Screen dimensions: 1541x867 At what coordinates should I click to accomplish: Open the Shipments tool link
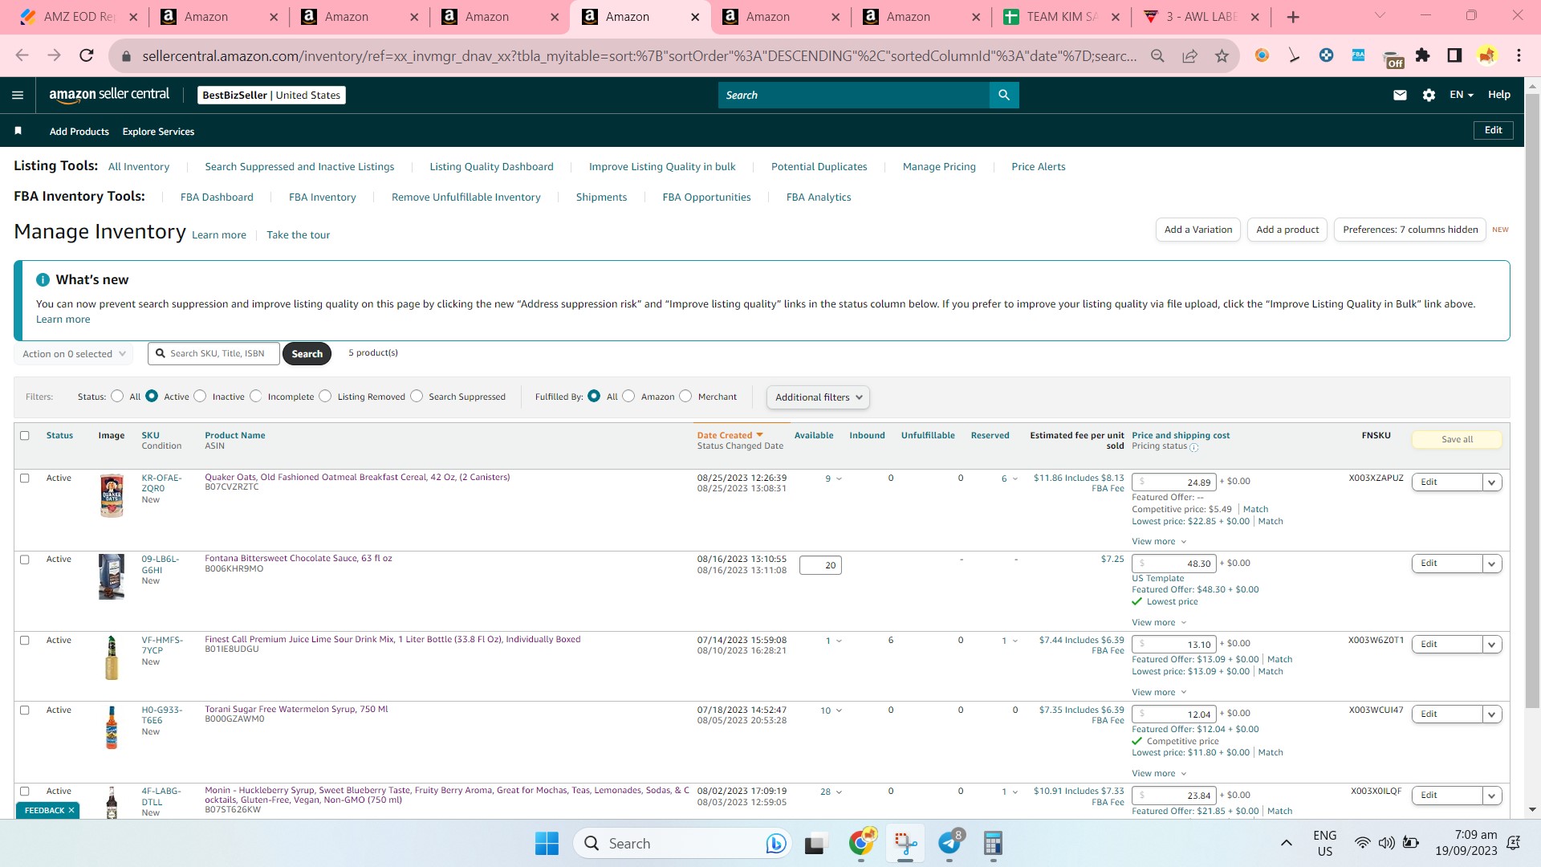[601, 197]
